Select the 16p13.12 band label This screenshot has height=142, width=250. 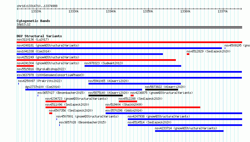click(x=24, y=24)
